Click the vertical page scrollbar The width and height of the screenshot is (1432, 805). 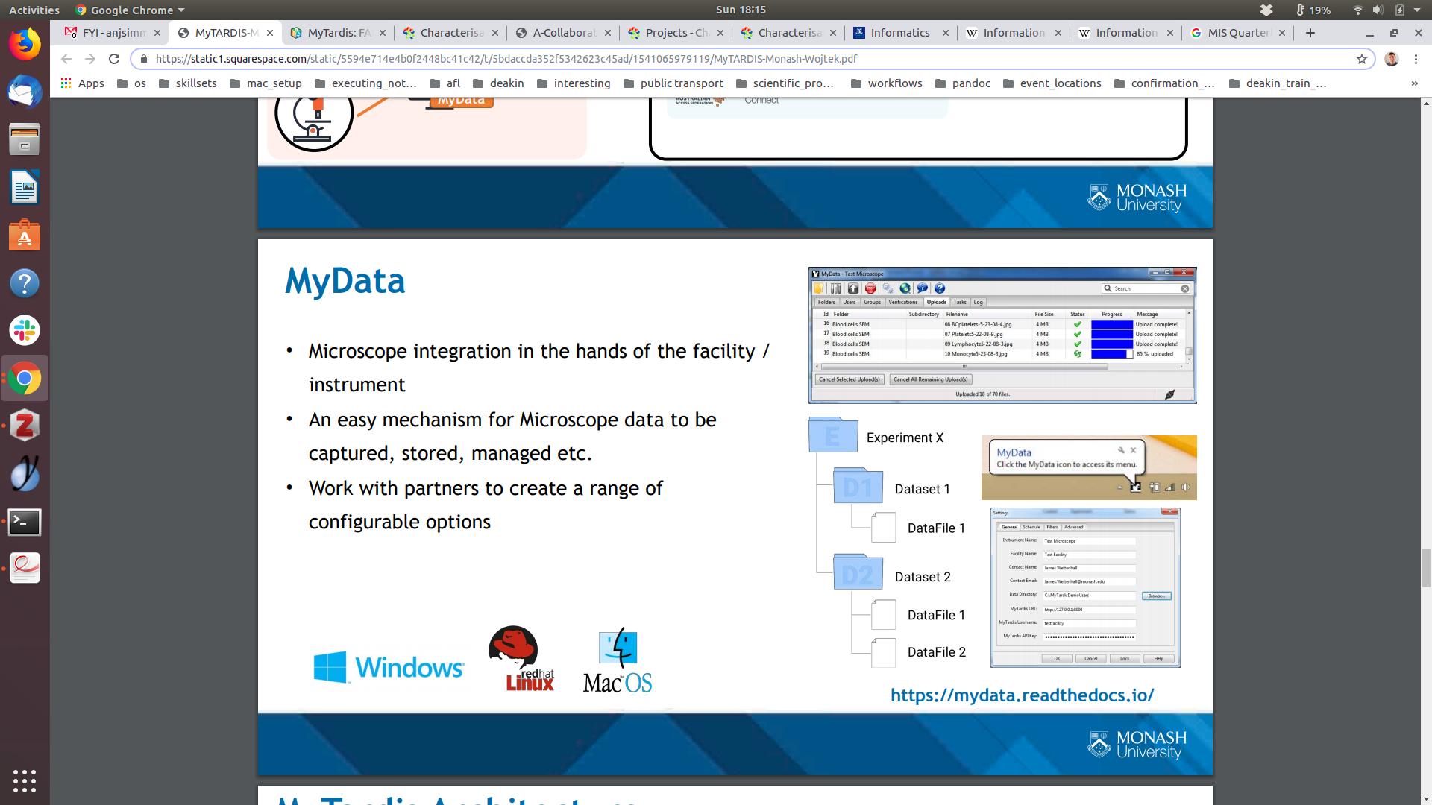point(1426,566)
